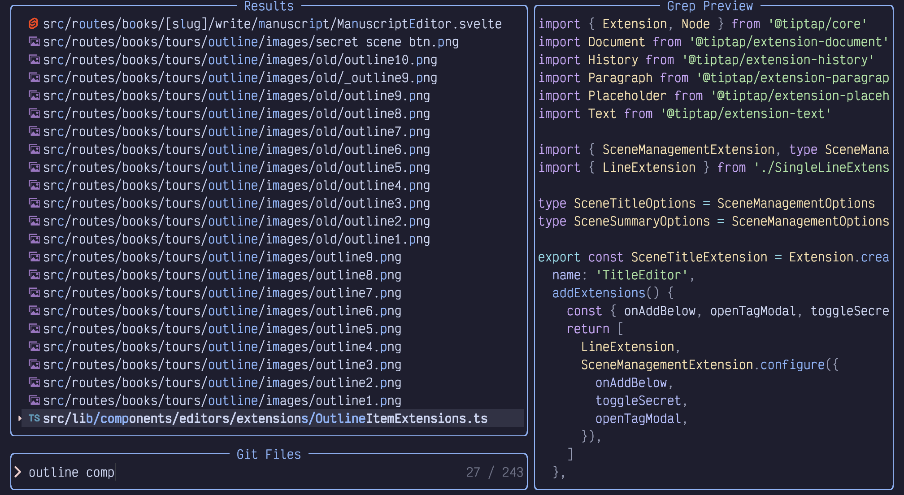
Task: Click the '27 / 243' match counter
Action: pos(495,472)
